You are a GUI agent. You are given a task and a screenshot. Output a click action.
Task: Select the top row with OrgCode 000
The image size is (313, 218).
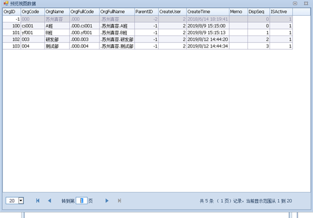click(x=147, y=19)
